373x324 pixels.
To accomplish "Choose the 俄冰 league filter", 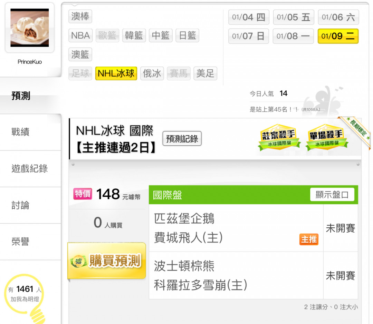I will (x=152, y=73).
